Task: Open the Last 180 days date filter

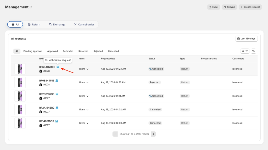Action: click(246, 39)
